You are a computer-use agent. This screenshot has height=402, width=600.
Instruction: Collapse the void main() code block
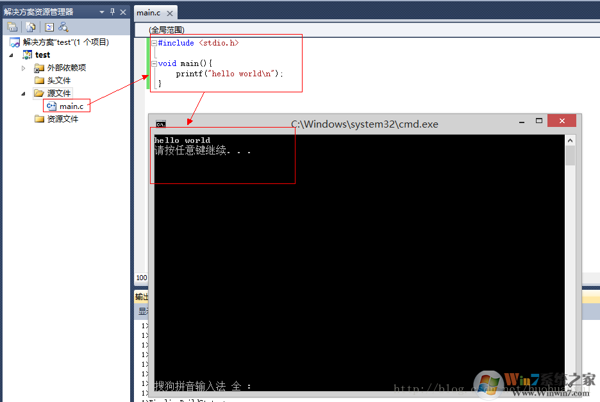(x=154, y=63)
